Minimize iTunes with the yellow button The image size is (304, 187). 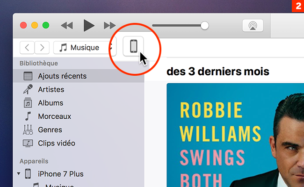[x=35, y=25]
